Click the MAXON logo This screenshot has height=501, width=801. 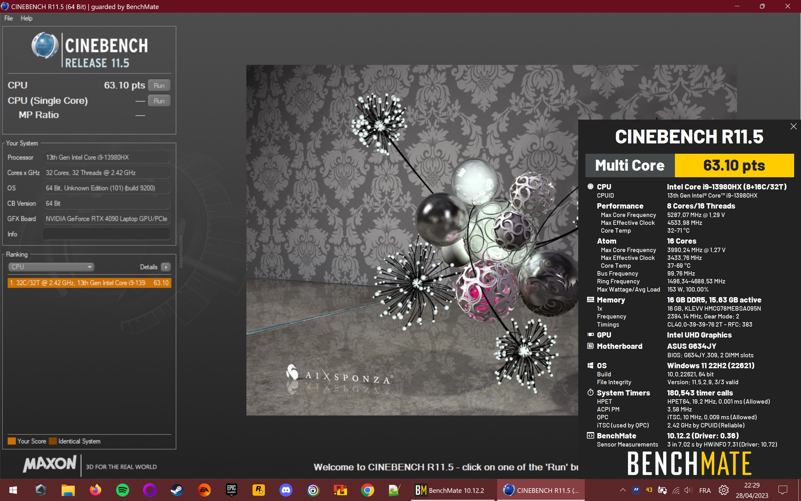pyautogui.click(x=50, y=464)
